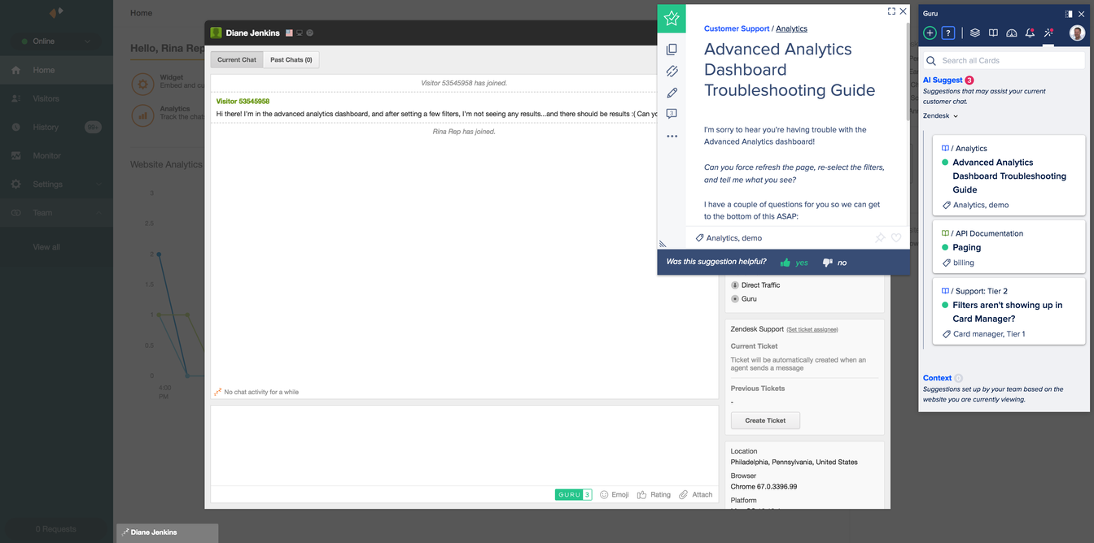The height and width of the screenshot is (543, 1094).
Task: Open Monitor in the left sidebar
Action: tap(56, 155)
